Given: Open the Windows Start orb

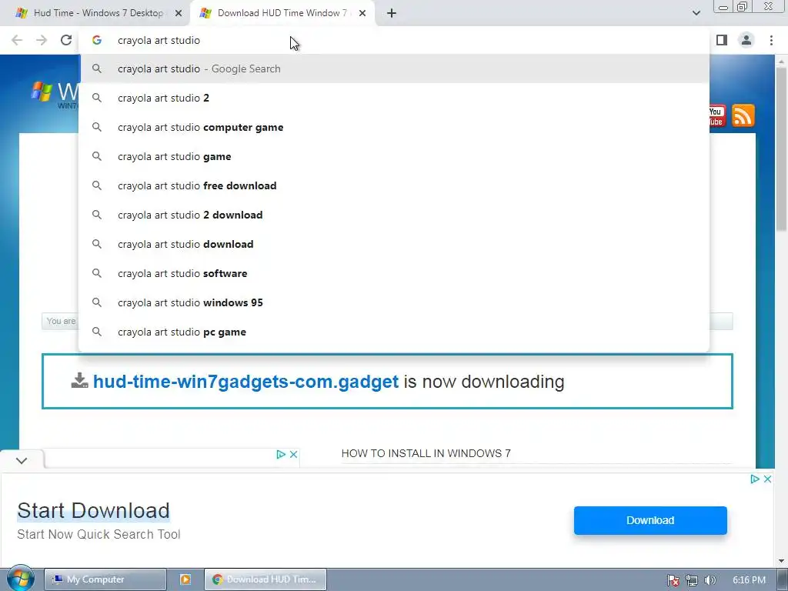Looking at the screenshot, I should point(21,579).
